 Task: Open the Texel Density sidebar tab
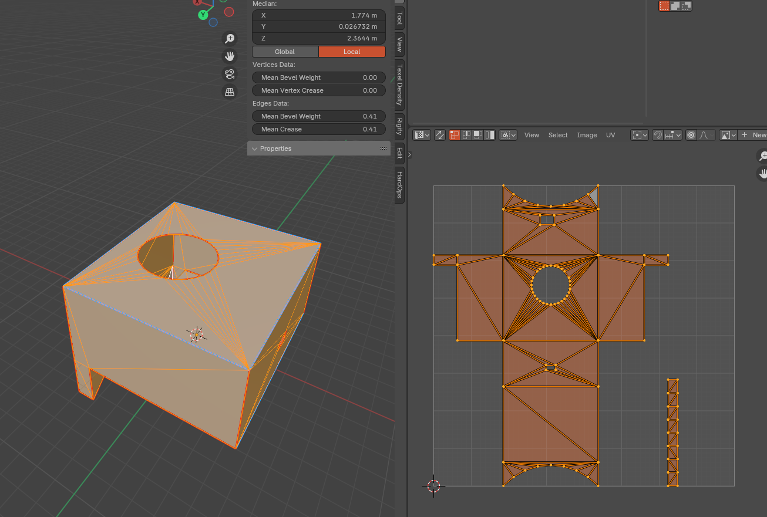[399, 85]
